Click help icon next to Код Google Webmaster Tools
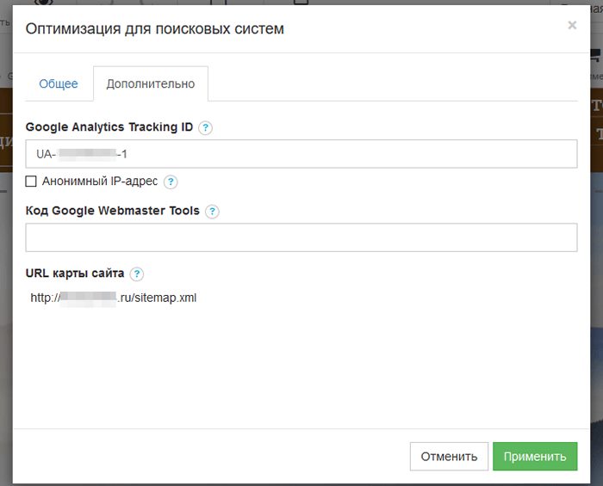603x486 pixels. 212,211
